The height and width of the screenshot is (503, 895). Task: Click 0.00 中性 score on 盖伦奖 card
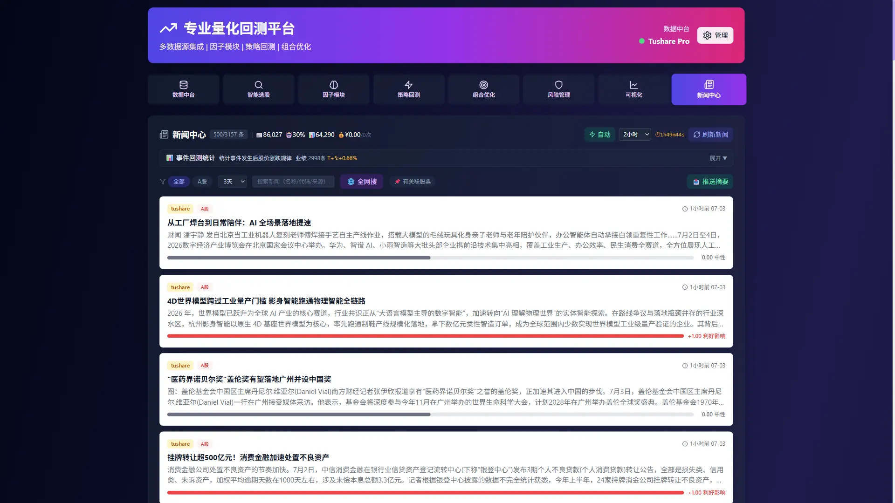(x=713, y=414)
